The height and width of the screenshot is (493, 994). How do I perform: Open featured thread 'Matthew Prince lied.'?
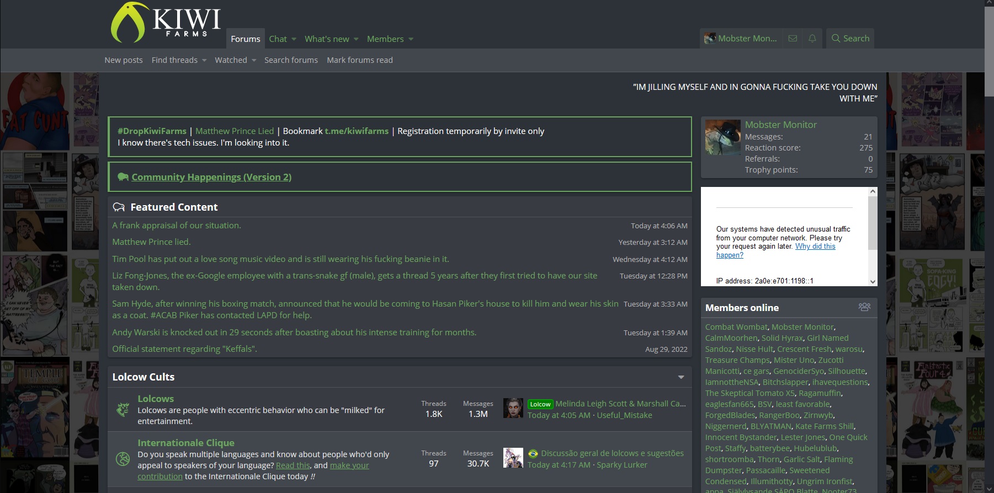(151, 242)
